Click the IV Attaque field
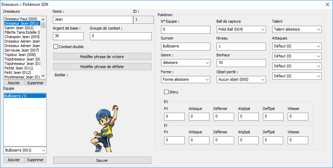This screenshot has height=168, width=333. pos(199,140)
